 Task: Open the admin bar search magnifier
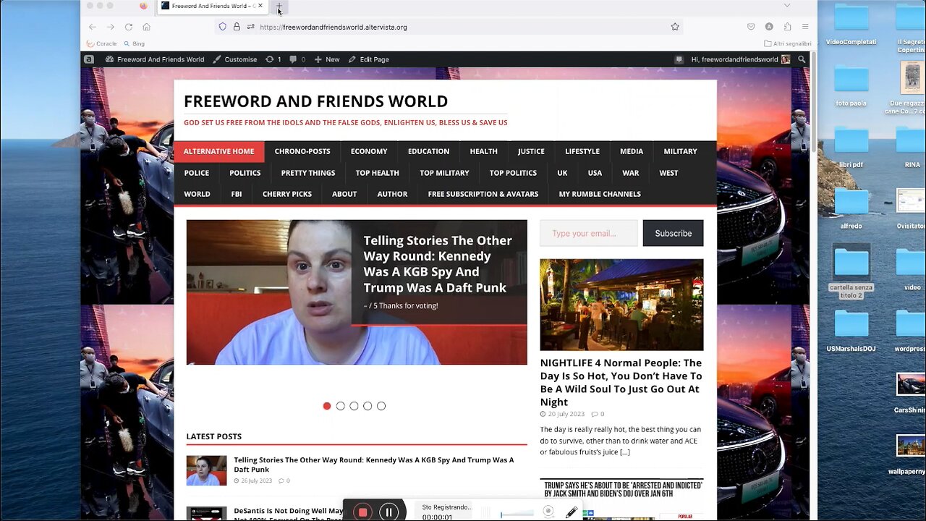click(x=802, y=59)
